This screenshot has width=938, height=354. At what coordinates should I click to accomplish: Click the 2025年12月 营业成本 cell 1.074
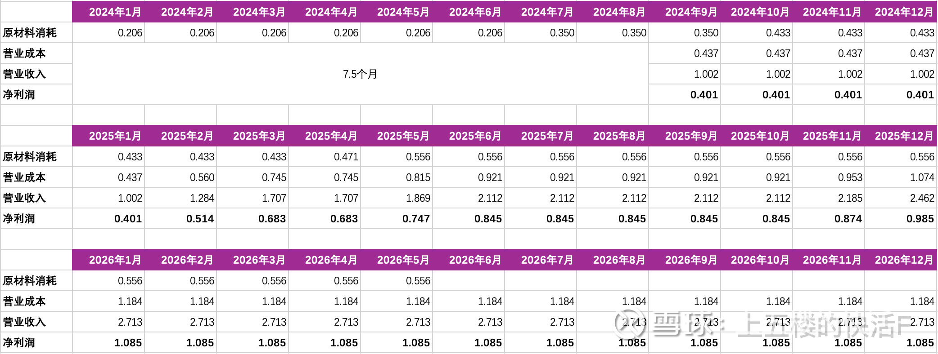pos(901,177)
